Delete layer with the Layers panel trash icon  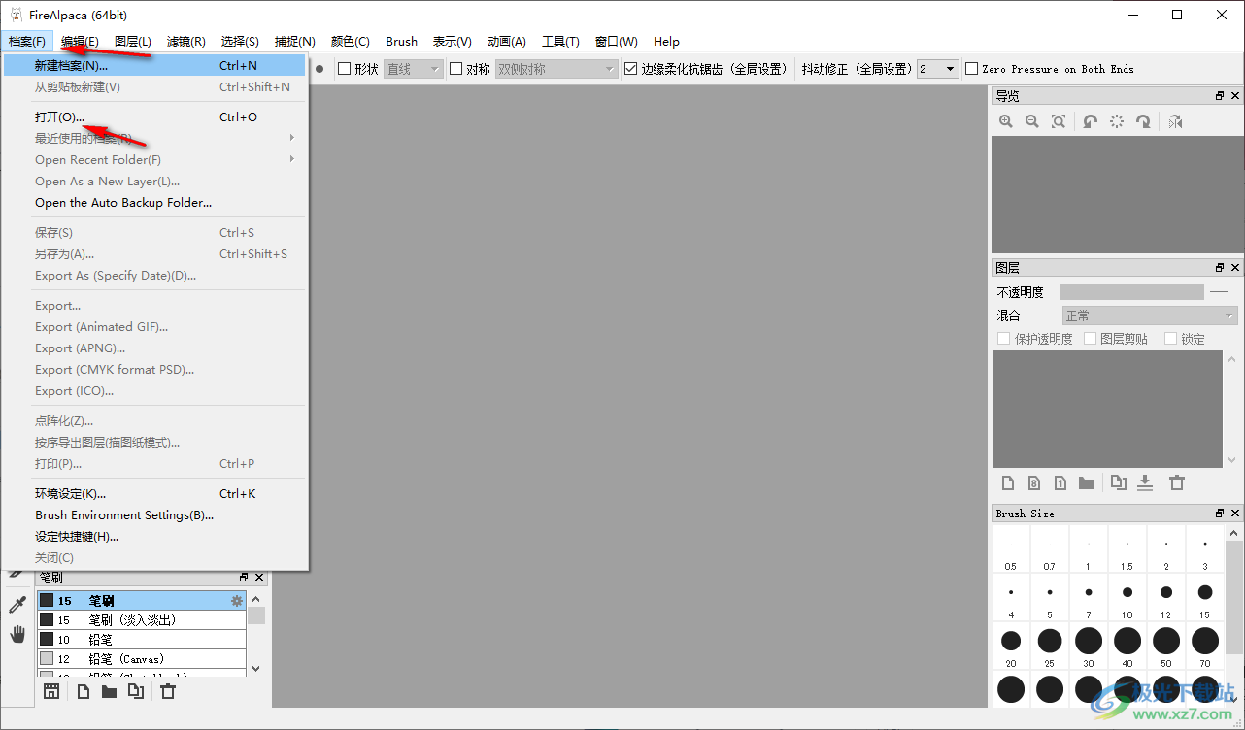pyautogui.click(x=1177, y=482)
